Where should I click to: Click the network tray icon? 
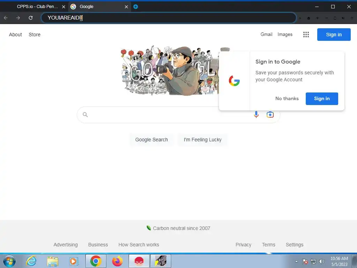313,261
